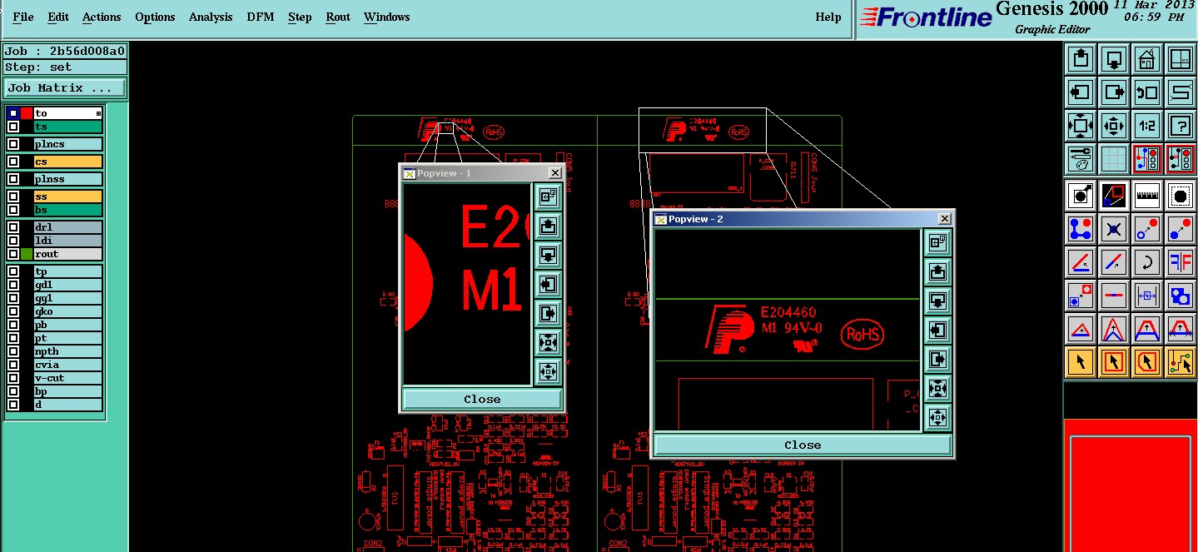The height and width of the screenshot is (552, 1198).
Task: Select the arrow-in-polygon selection tool
Action: point(1147,362)
